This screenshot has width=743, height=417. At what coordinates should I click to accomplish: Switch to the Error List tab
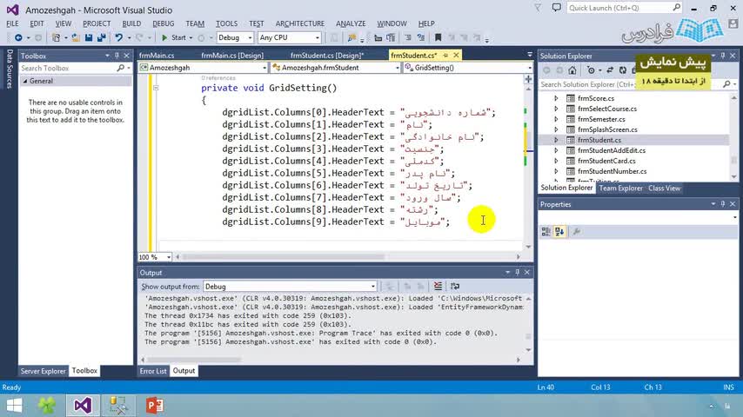click(x=153, y=371)
